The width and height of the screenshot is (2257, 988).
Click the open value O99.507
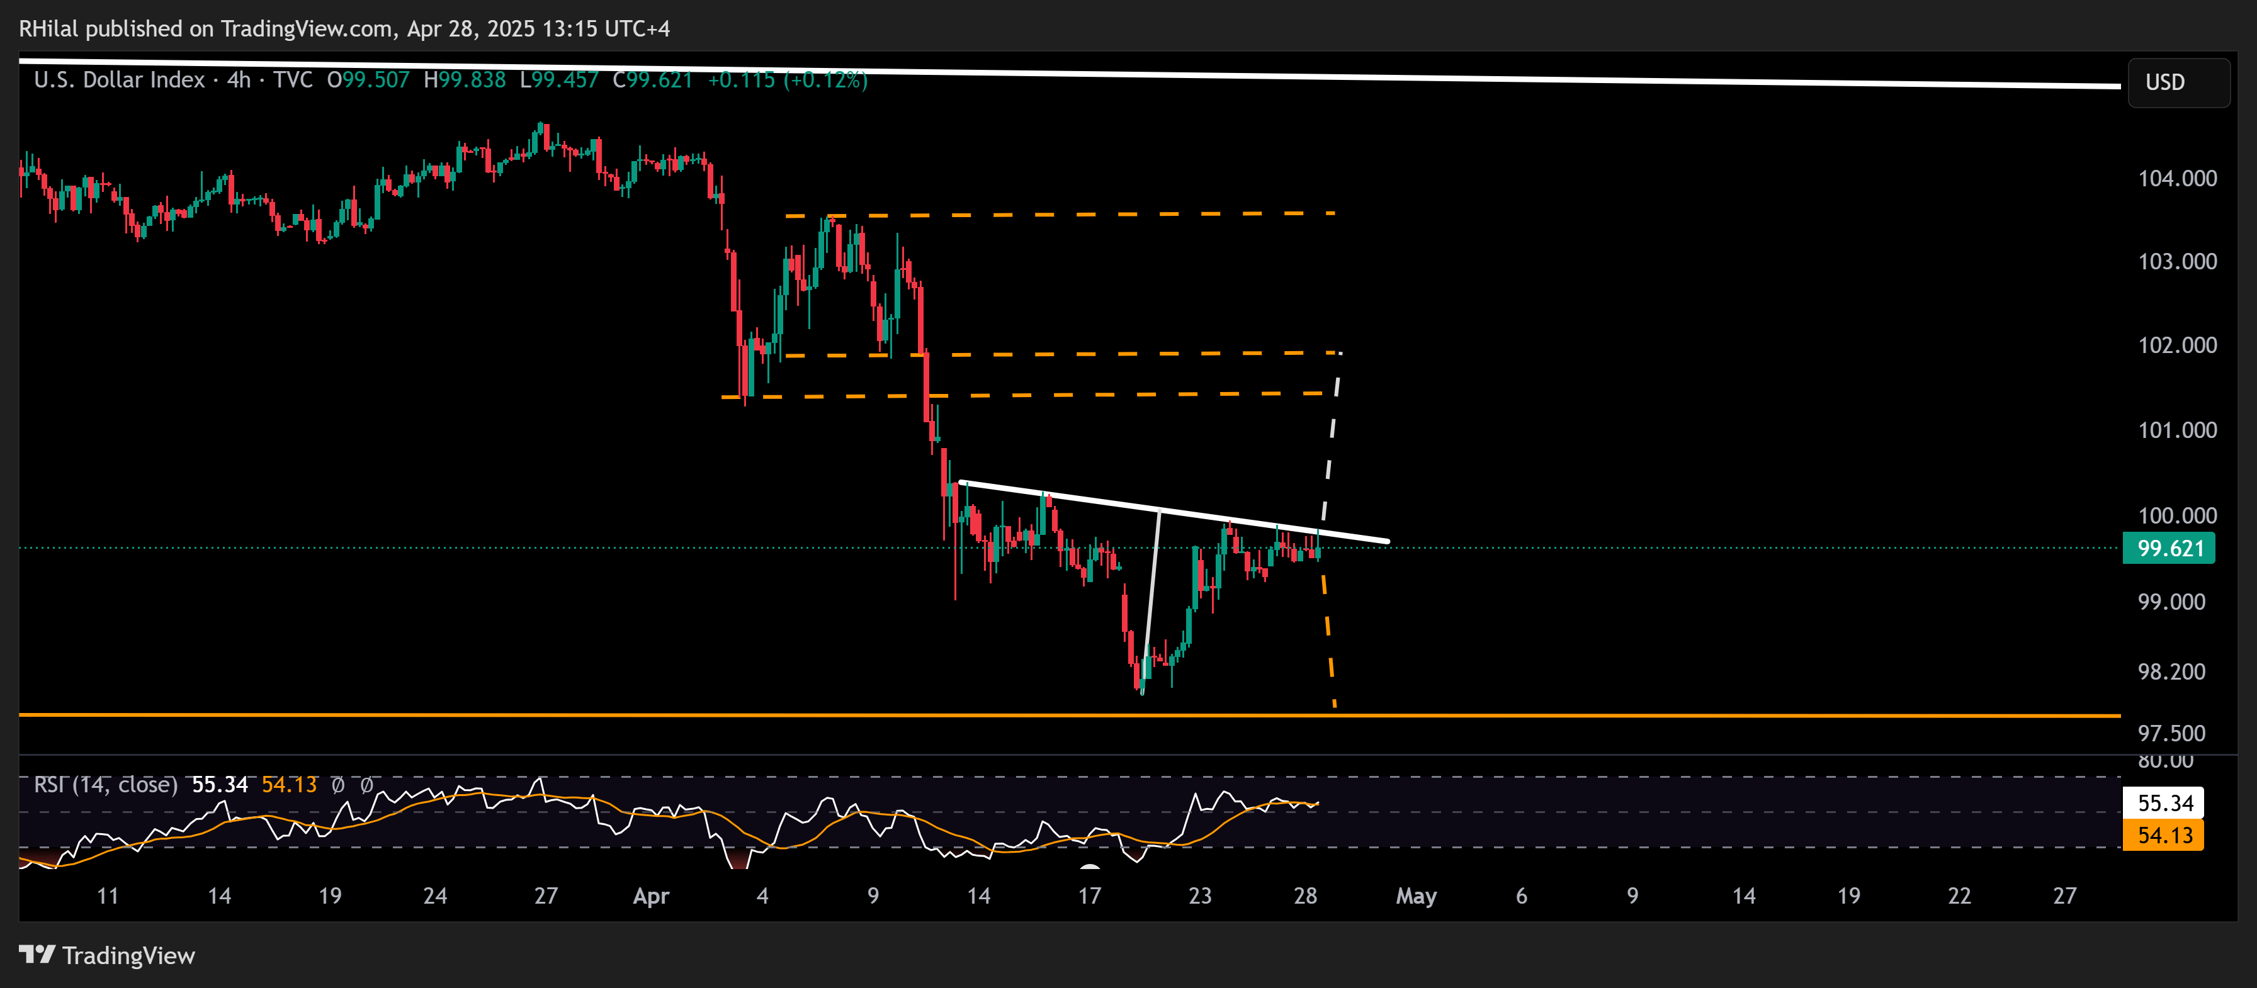[368, 80]
